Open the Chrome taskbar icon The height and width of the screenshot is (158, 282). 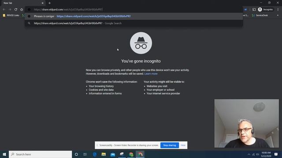(131, 154)
